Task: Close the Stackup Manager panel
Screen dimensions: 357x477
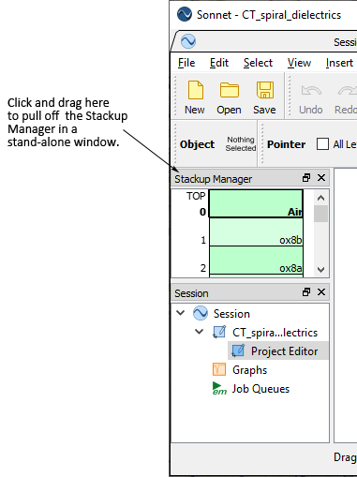Action: point(321,178)
